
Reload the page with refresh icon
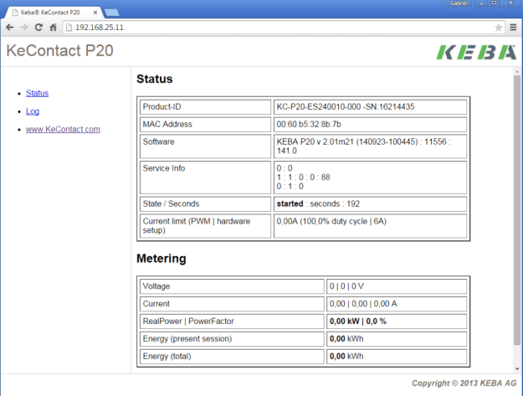[x=38, y=28]
